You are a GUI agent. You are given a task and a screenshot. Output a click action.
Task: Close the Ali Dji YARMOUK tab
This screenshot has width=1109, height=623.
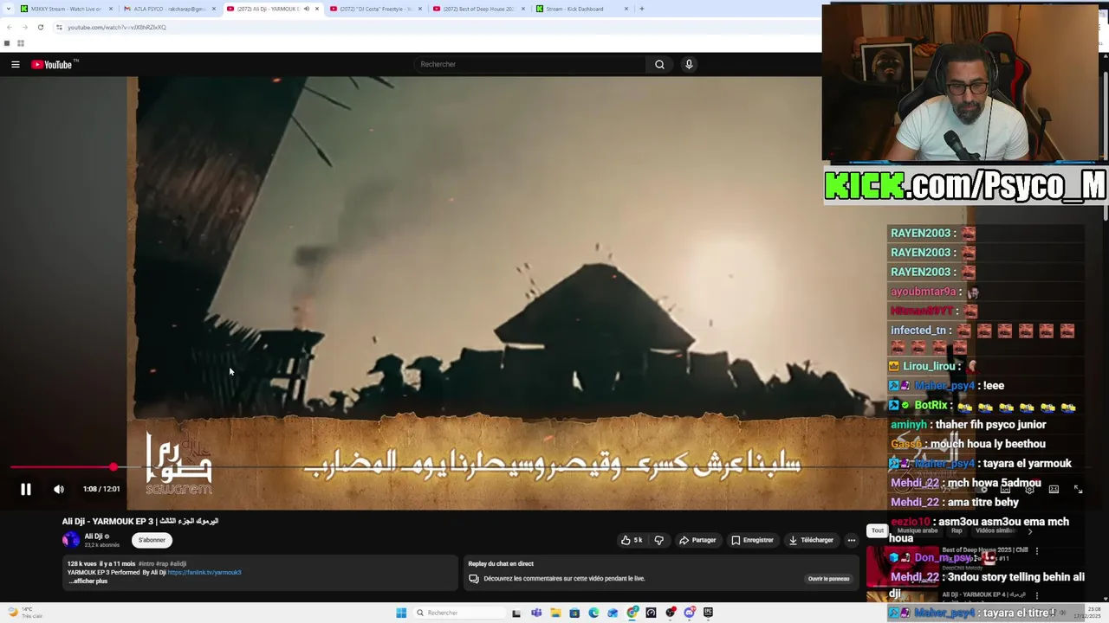317,9
